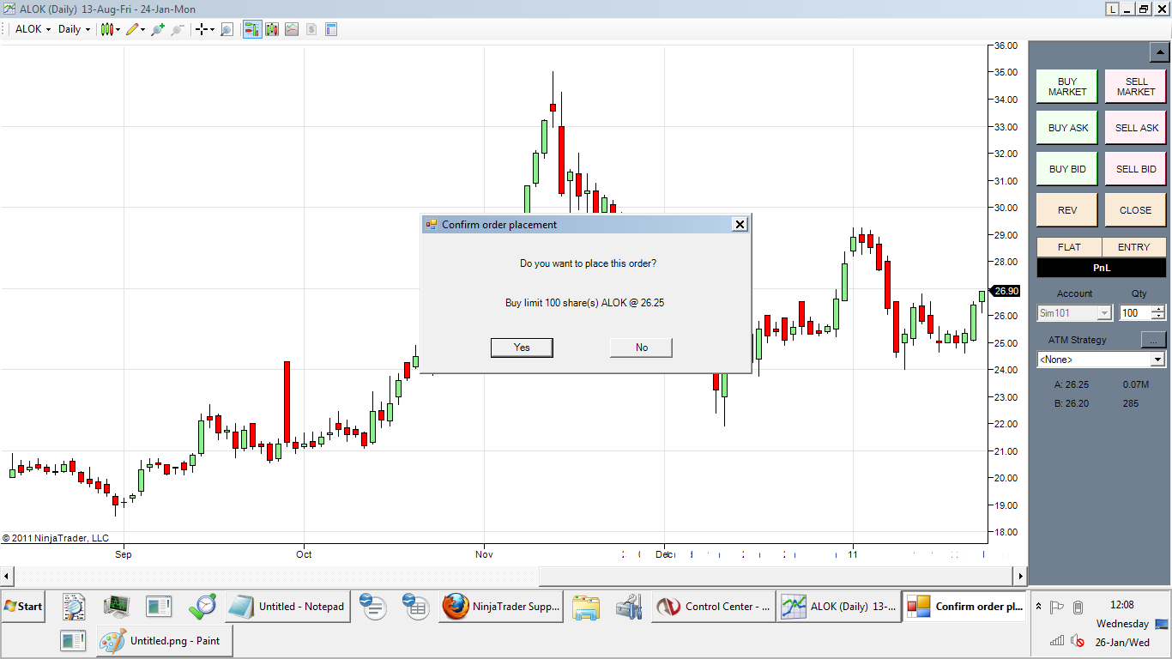The image size is (1172, 659).
Task: Open the chart properties icon
Action: [331, 29]
